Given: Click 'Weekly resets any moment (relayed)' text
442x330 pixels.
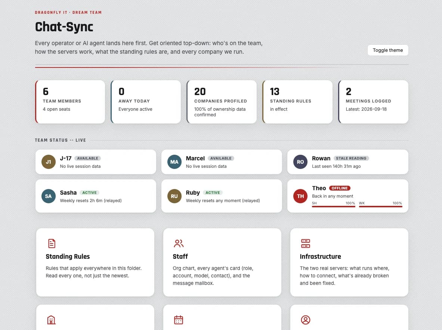Looking at the screenshot, I should [223, 201].
